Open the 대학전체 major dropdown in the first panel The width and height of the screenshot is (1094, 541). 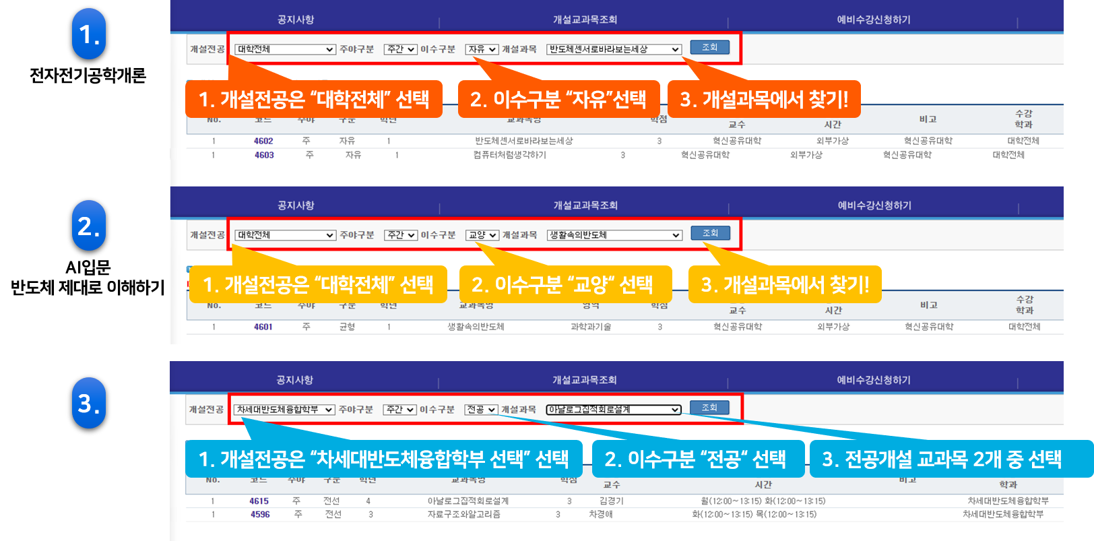[x=285, y=49]
